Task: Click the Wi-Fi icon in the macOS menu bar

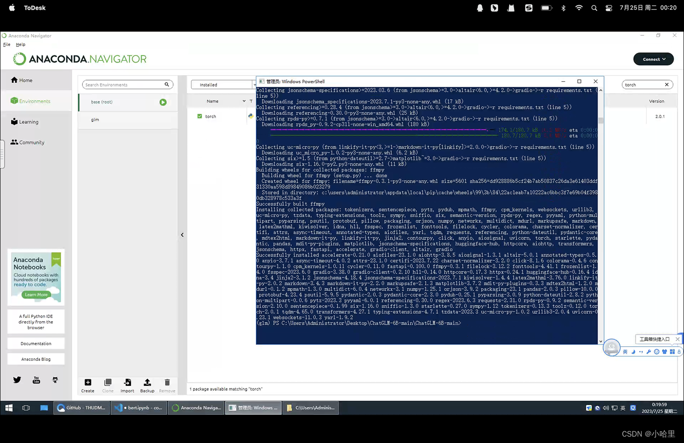Action: [579, 8]
